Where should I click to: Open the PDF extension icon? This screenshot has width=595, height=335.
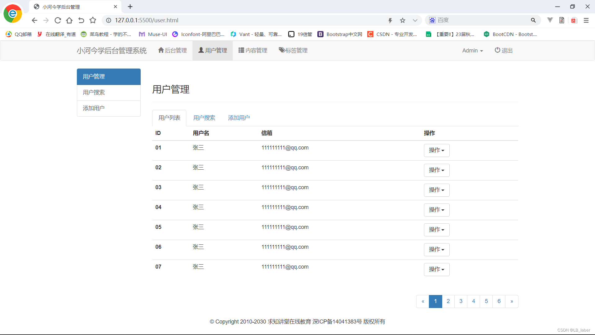tap(574, 20)
